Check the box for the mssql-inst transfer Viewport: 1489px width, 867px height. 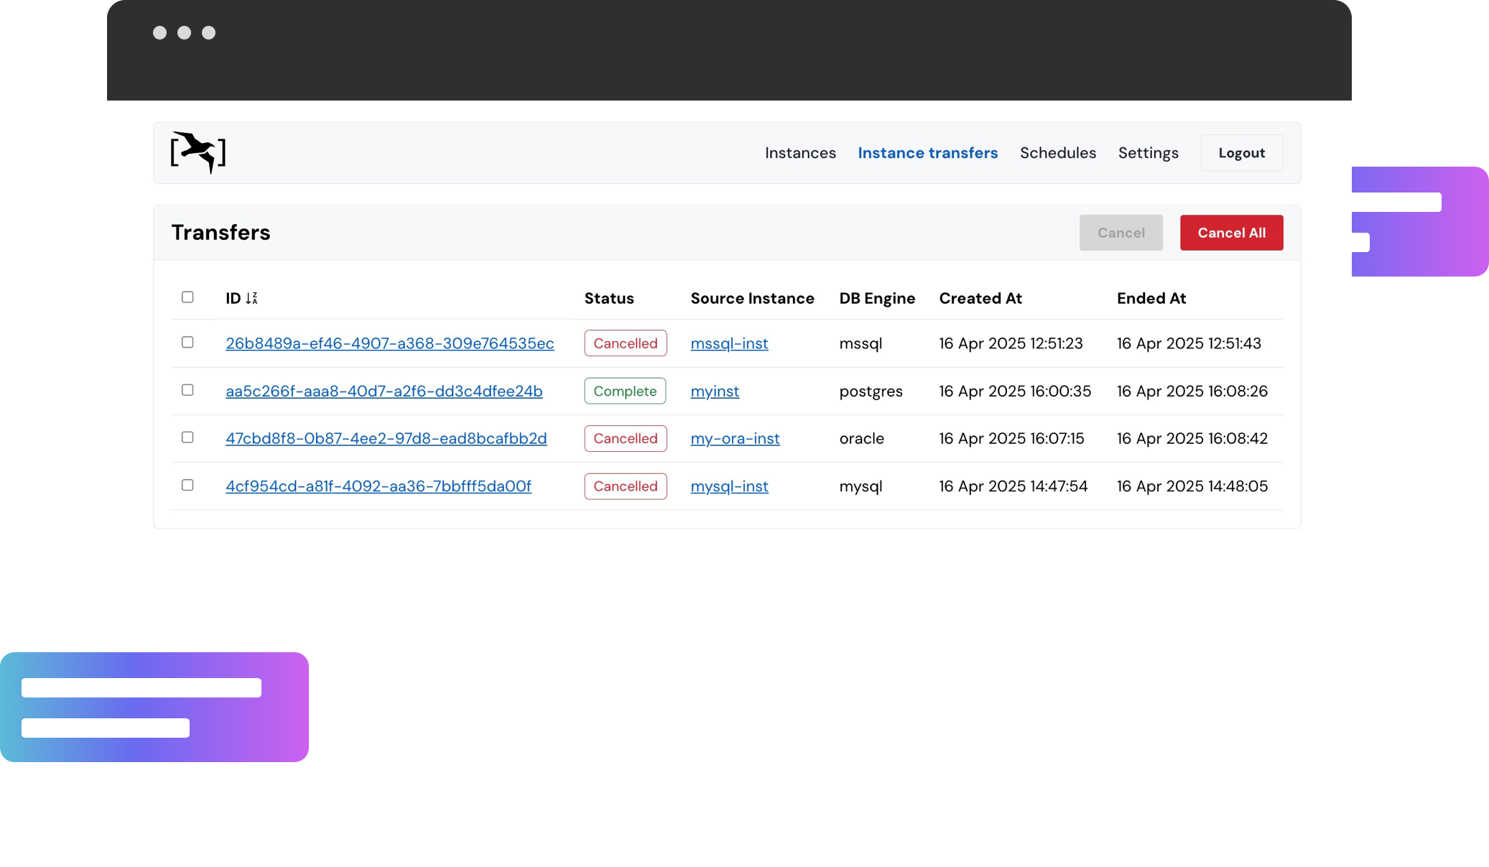click(x=187, y=343)
